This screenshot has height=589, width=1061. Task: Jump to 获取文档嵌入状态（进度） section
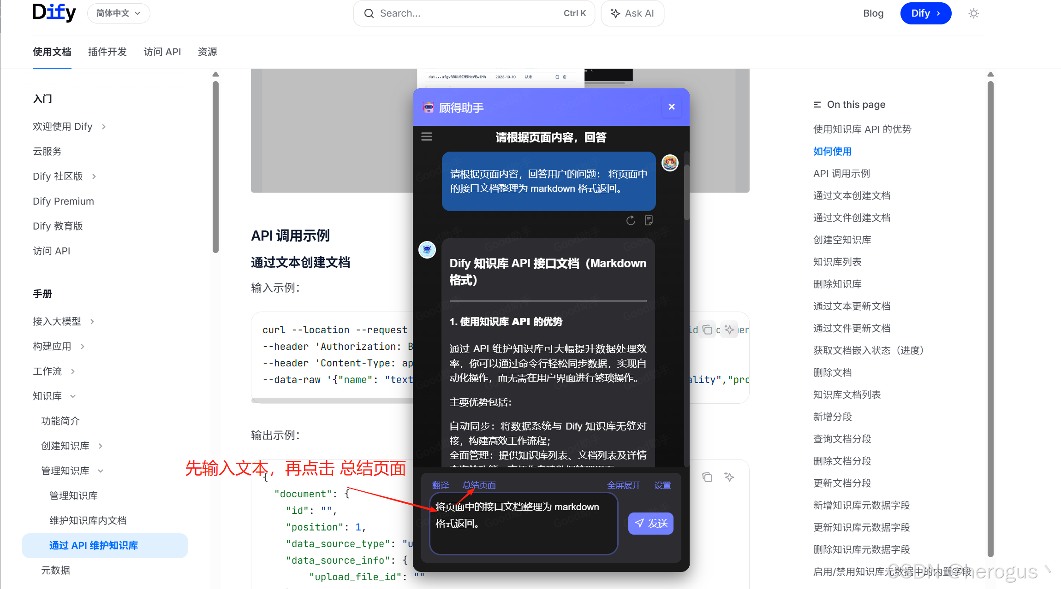(x=868, y=350)
